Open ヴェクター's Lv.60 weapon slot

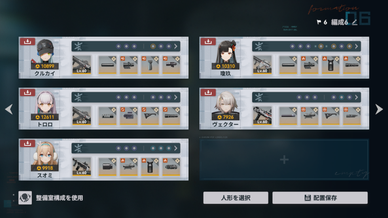(x=262, y=115)
